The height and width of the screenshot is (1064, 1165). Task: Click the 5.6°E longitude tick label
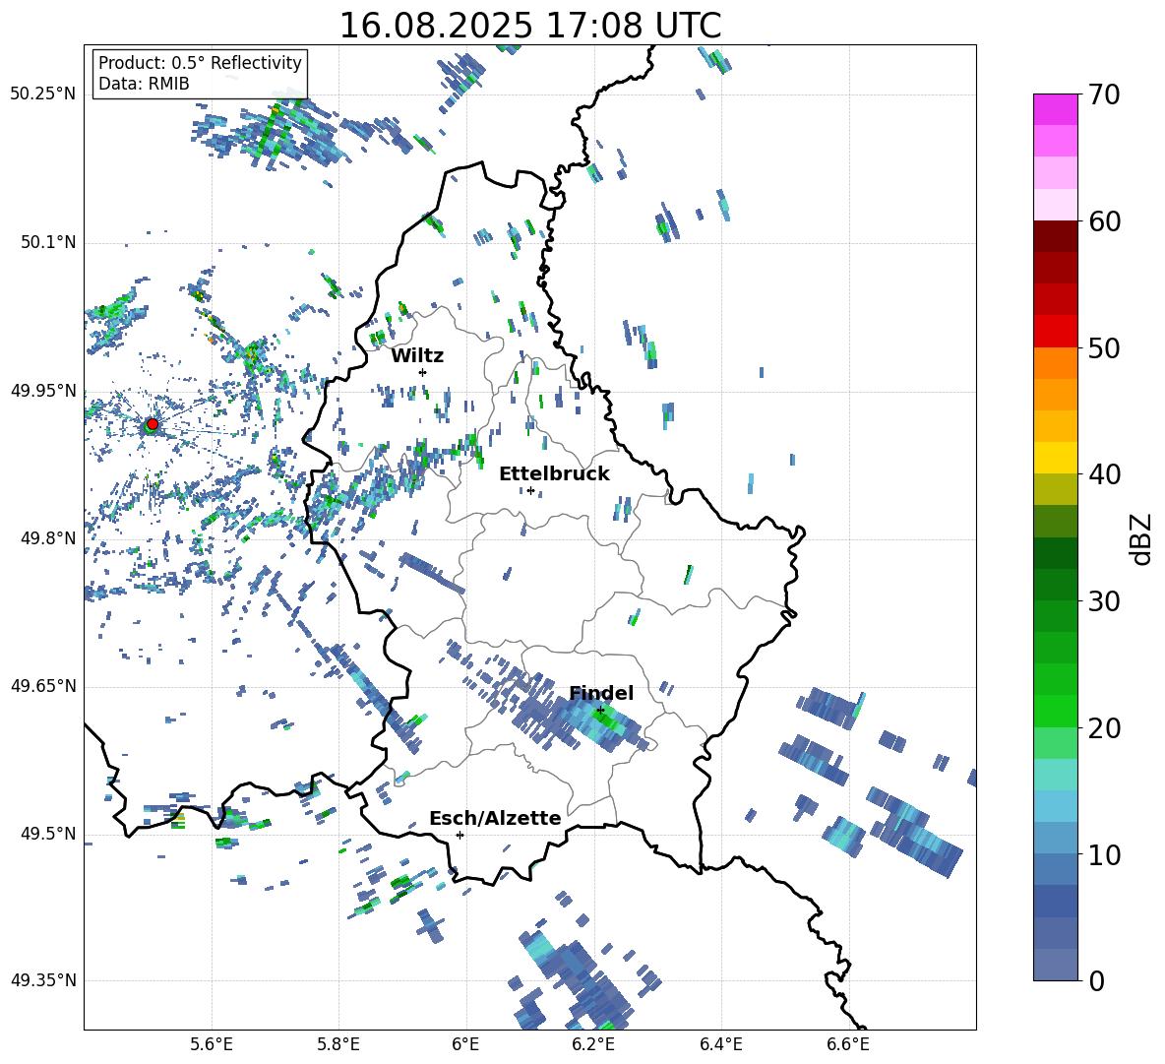212,1044
